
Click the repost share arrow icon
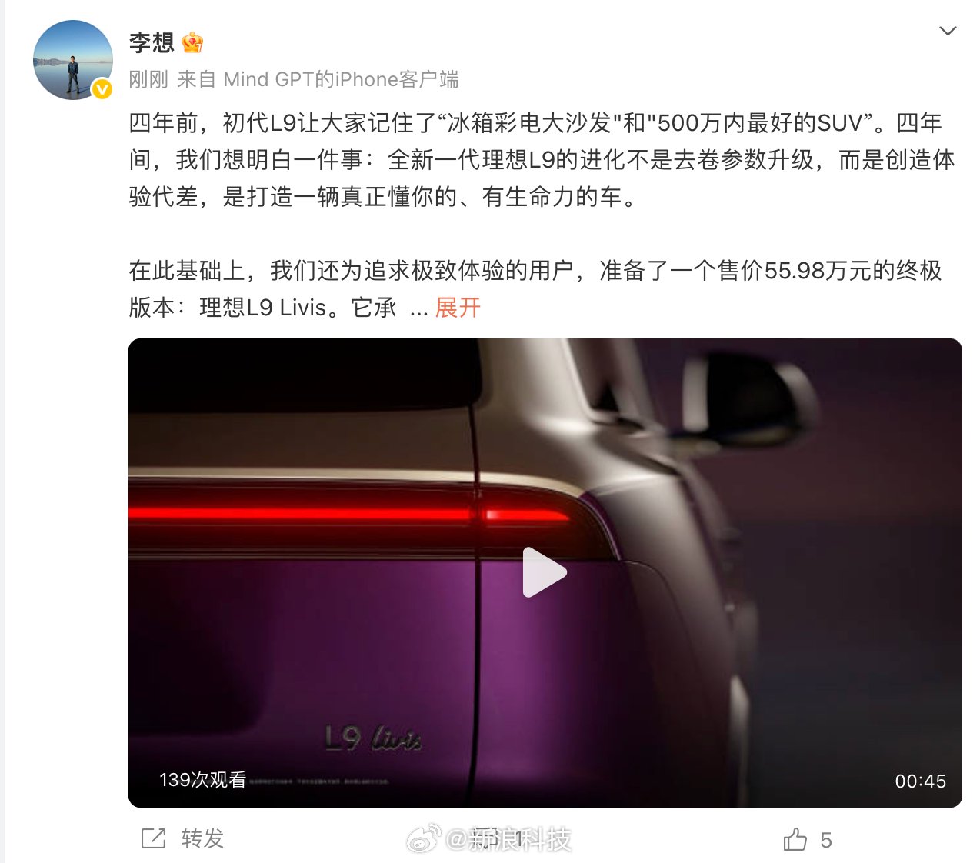click(x=154, y=838)
